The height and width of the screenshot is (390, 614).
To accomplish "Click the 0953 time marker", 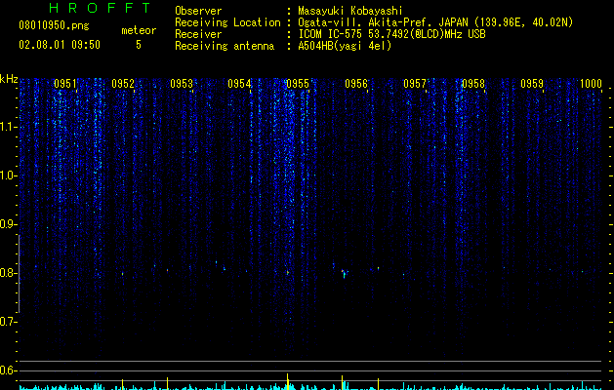I will [x=182, y=84].
